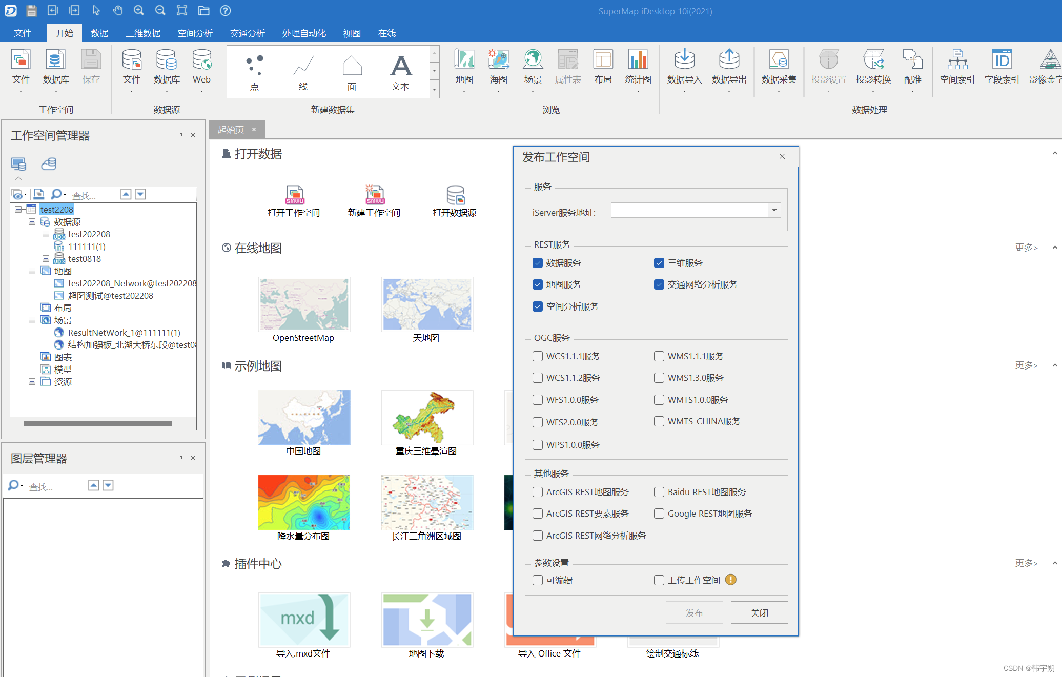Expand the 资源 tree node

pyautogui.click(x=32, y=381)
